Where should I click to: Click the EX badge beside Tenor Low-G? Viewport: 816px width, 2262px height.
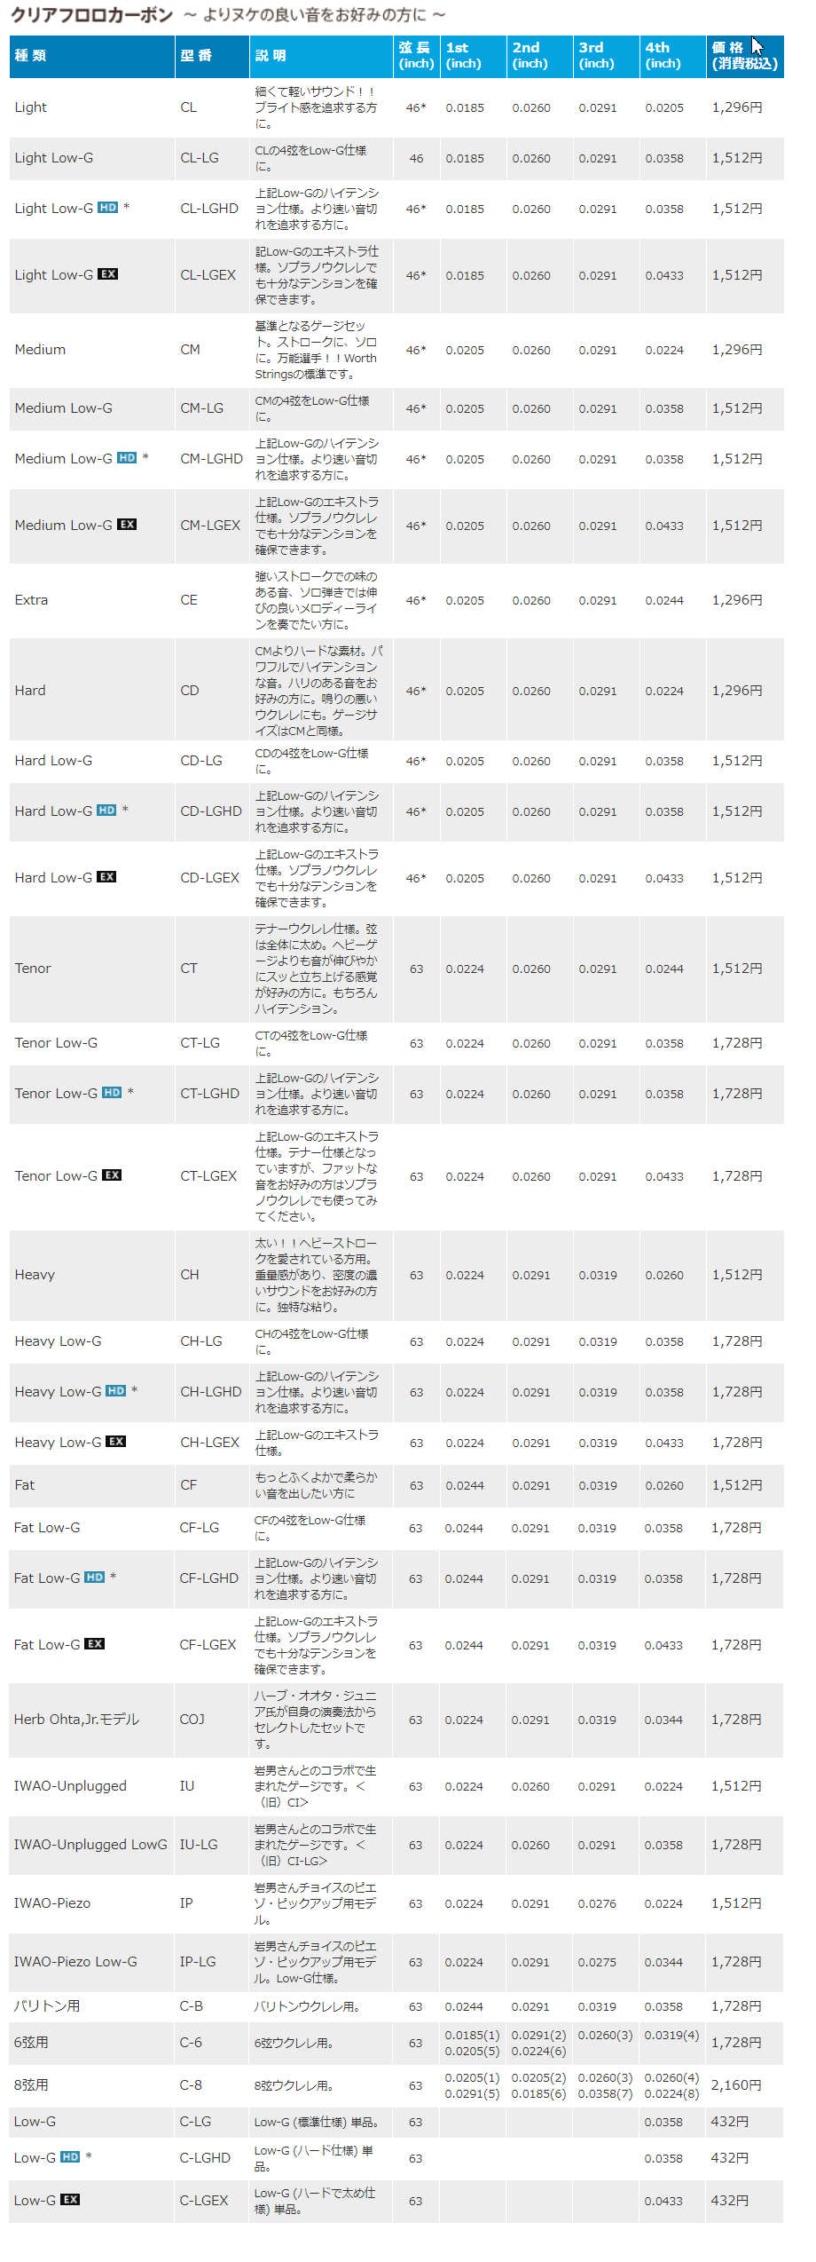(112, 1175)
